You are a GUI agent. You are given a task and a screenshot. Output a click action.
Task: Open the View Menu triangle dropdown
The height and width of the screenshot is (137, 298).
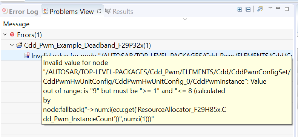[x=270, y=8]
